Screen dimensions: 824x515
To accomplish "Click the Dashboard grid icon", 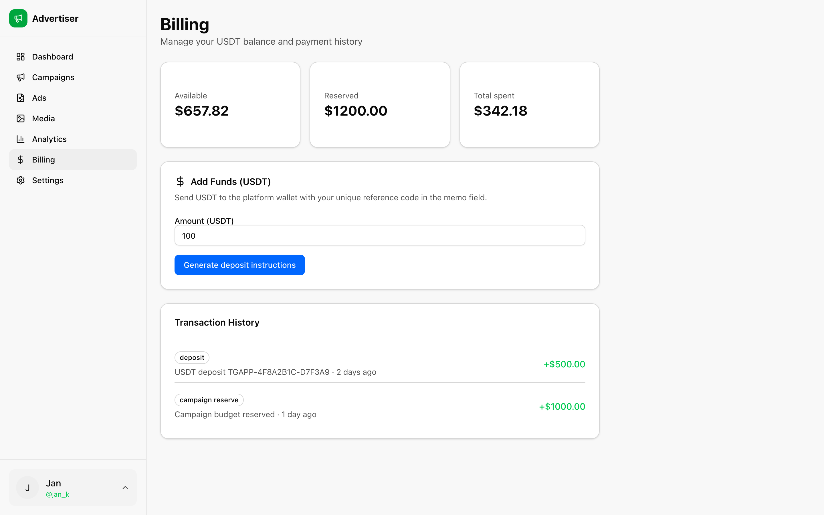I will (x=20, y=57).
